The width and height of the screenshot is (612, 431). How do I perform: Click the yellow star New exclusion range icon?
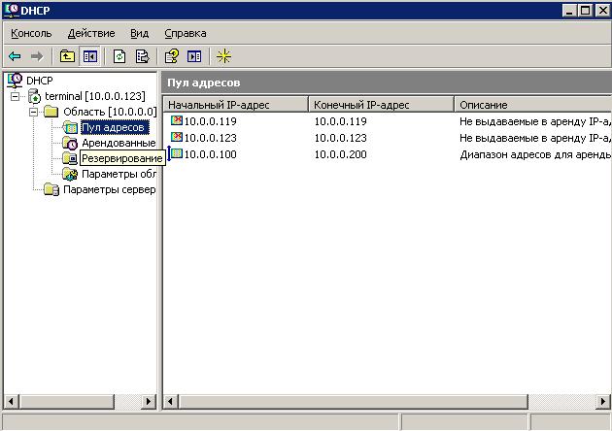(x=224, y=56)
